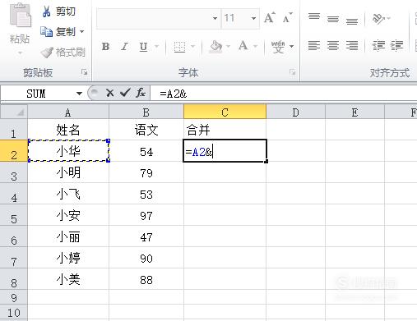Image resolution: width=417 pixels, height=321 pixels.
Task: Click cell containing 合并
Action: [225, 130]
